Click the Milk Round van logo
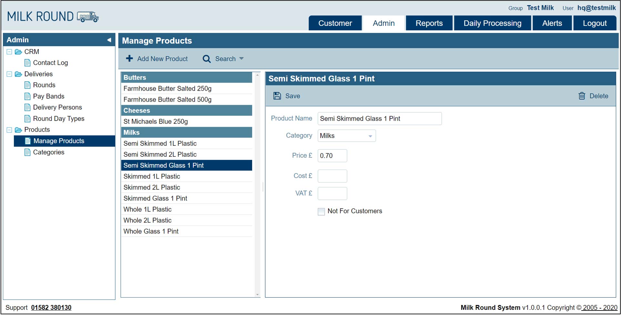The width and height of the screenshot is (621, 315). (x=88, y=16)
